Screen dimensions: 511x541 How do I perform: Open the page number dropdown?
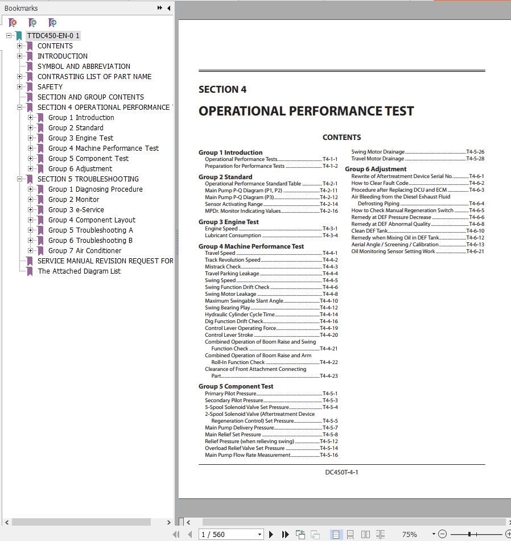point(259,534)
